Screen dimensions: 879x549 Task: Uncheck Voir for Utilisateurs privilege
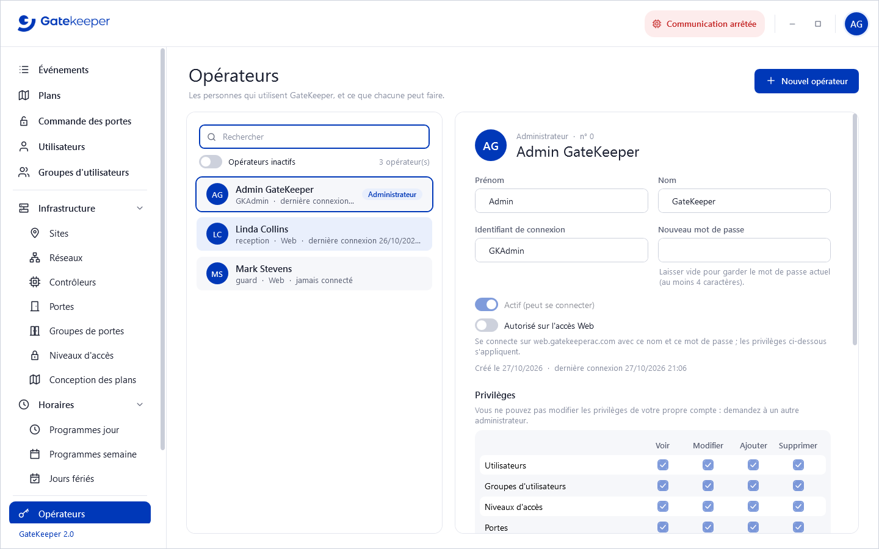[663, 465]
